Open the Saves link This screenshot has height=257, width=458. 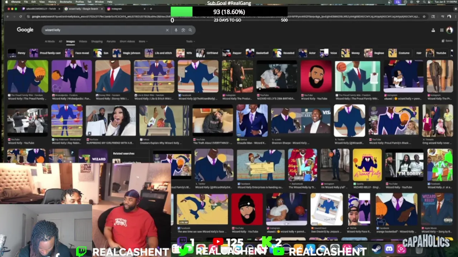point(448,41)
